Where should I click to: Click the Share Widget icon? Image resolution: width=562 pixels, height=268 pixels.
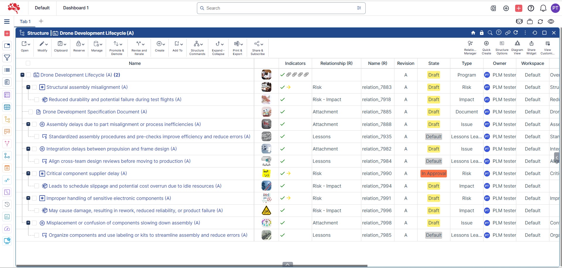click(x=531, y=47)
